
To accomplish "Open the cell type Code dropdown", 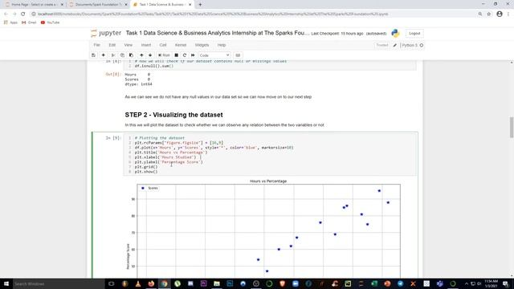I will 214,55.
